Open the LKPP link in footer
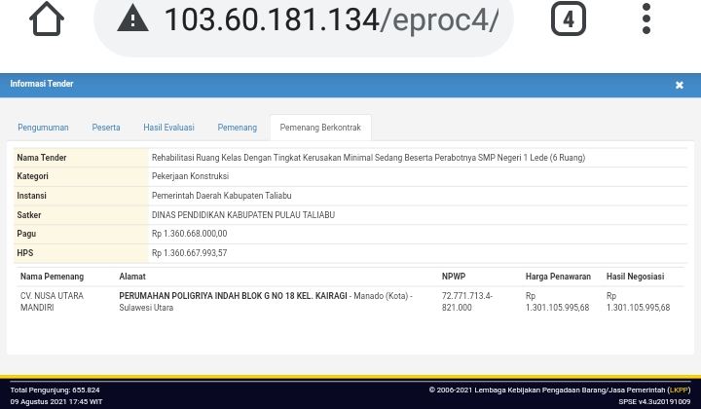Viewport: 701px width, 409px height. pyautogui.click(x=679, y=390)
